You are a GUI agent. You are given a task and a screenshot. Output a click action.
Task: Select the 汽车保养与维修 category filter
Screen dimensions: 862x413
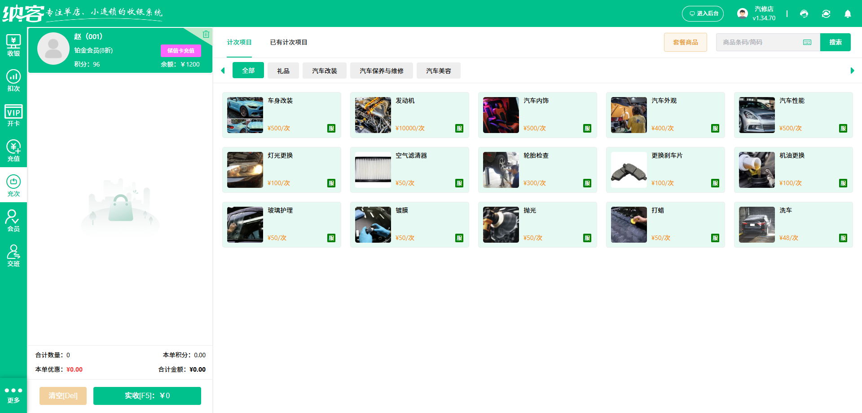pyautogui.click(x=382, y=71)
